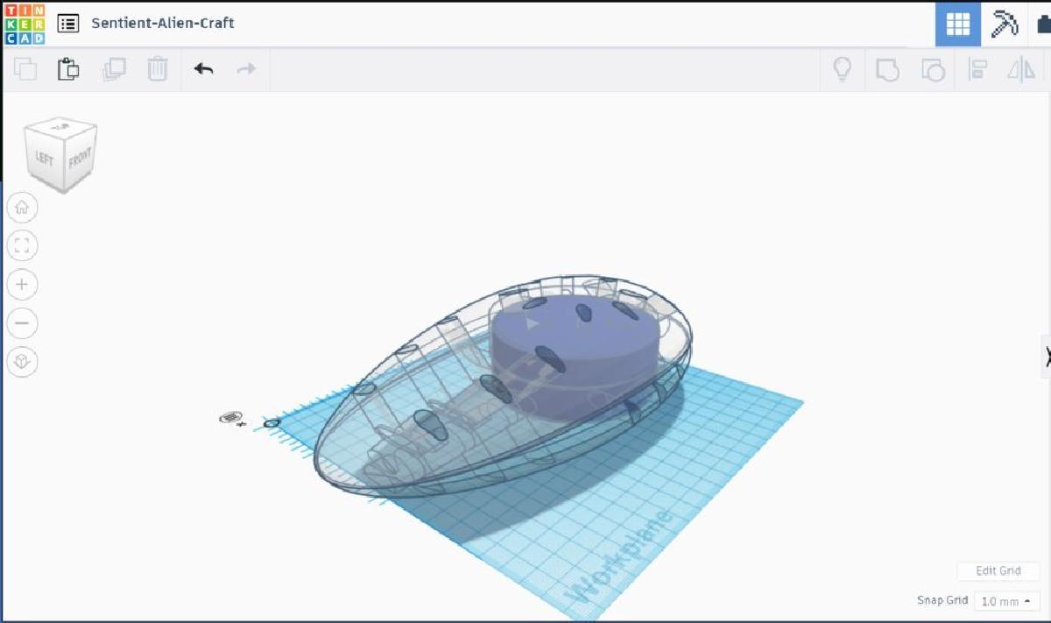Click the Edit Grid button

[x=998, y=570]
